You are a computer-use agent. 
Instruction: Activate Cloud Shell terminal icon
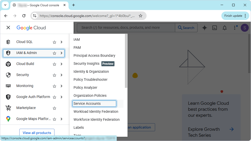click(215, 28)
